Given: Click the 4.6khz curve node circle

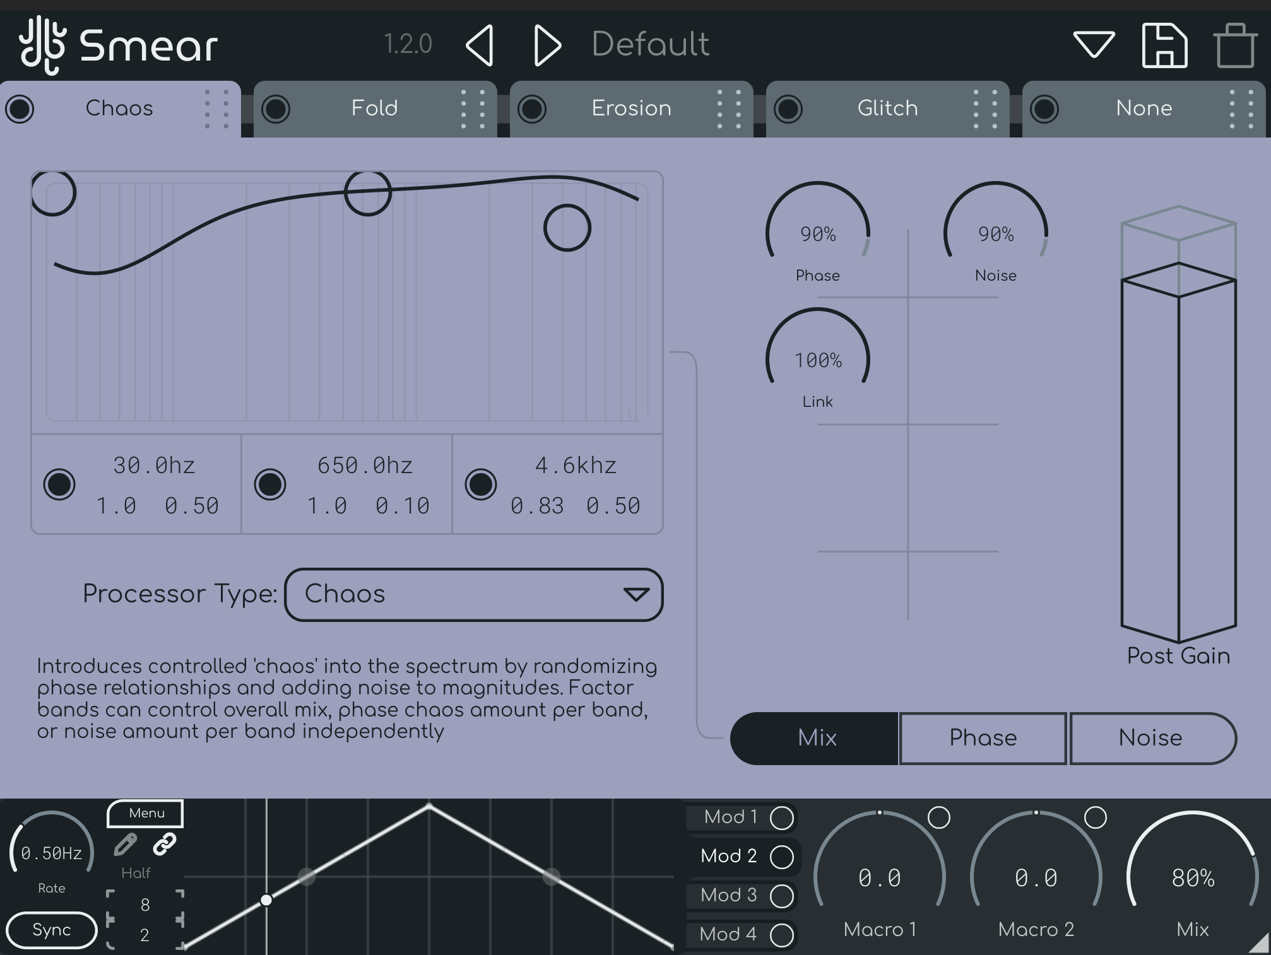Looking at the screenshot, I should pyautogui.click(x=567, y=228).
